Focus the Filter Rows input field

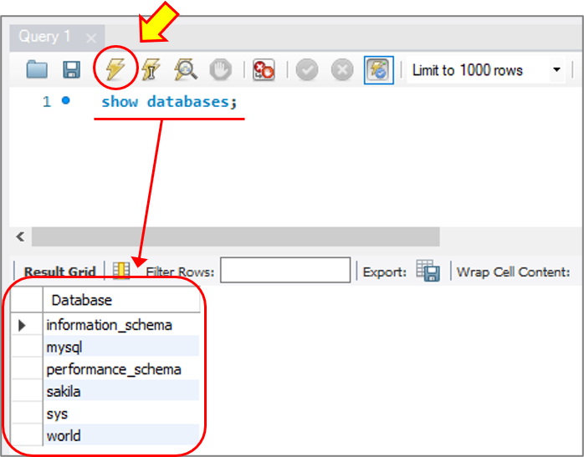pyautogui.click(x=285, y=270)
